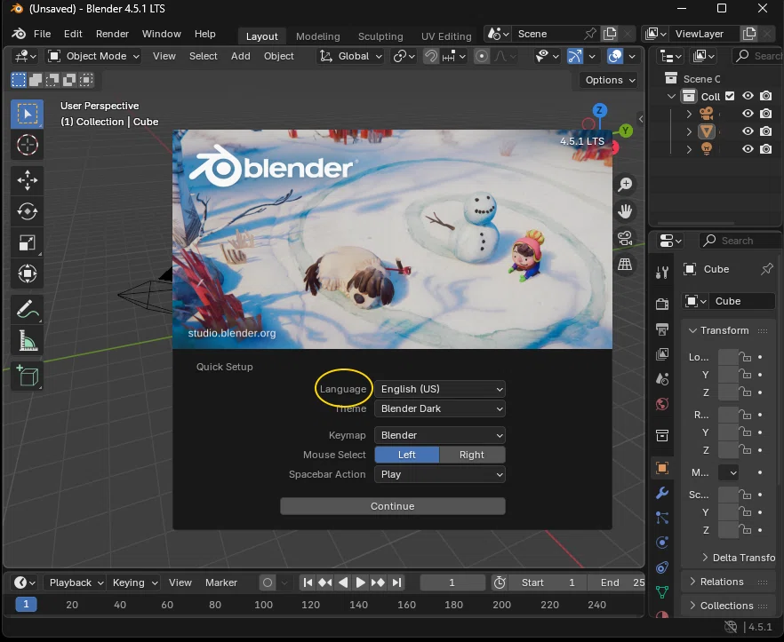
Task: Switch to the Modeling workspace tab
Action: (317, 36)
